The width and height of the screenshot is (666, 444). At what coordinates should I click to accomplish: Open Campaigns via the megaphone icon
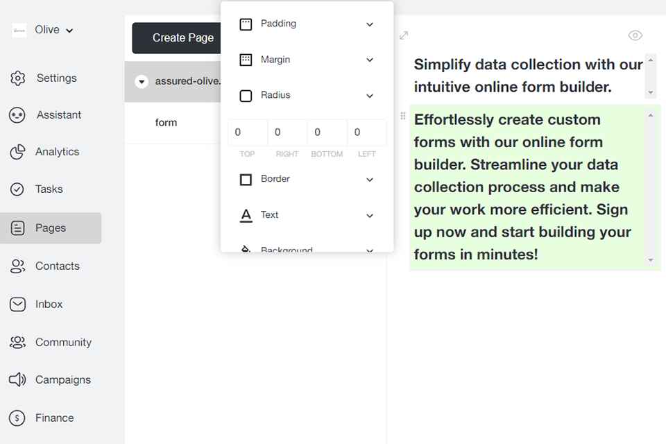(x=17, y=379)
